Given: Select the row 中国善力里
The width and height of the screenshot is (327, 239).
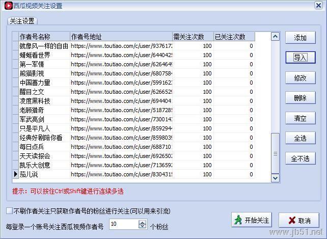Looking at the screenshot, I should (133, 83).
